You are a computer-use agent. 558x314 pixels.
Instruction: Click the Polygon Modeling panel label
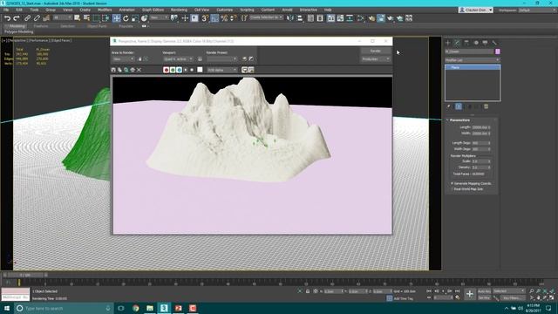pyautogui.click(x=19, y=31)
